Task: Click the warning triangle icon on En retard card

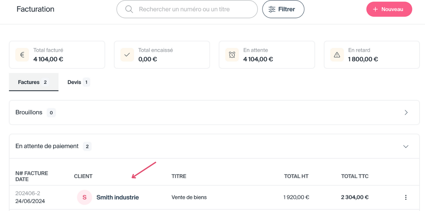Action: [x=337, y=55]
